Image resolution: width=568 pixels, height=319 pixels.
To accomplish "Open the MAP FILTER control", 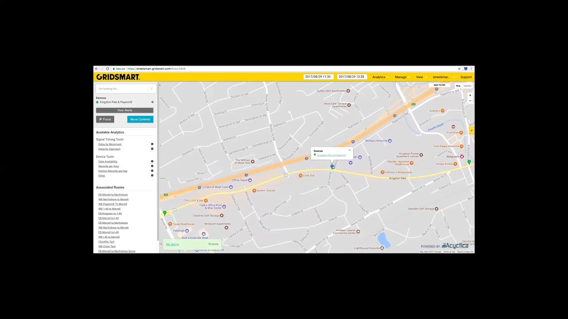I will [439, 85].
